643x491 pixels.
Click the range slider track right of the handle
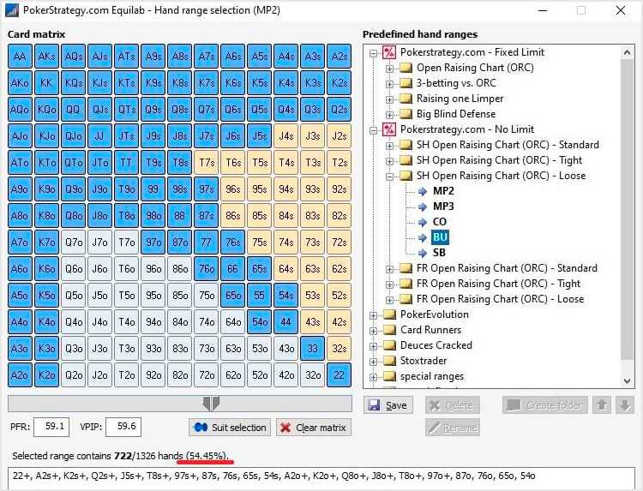tap(285, 404)
